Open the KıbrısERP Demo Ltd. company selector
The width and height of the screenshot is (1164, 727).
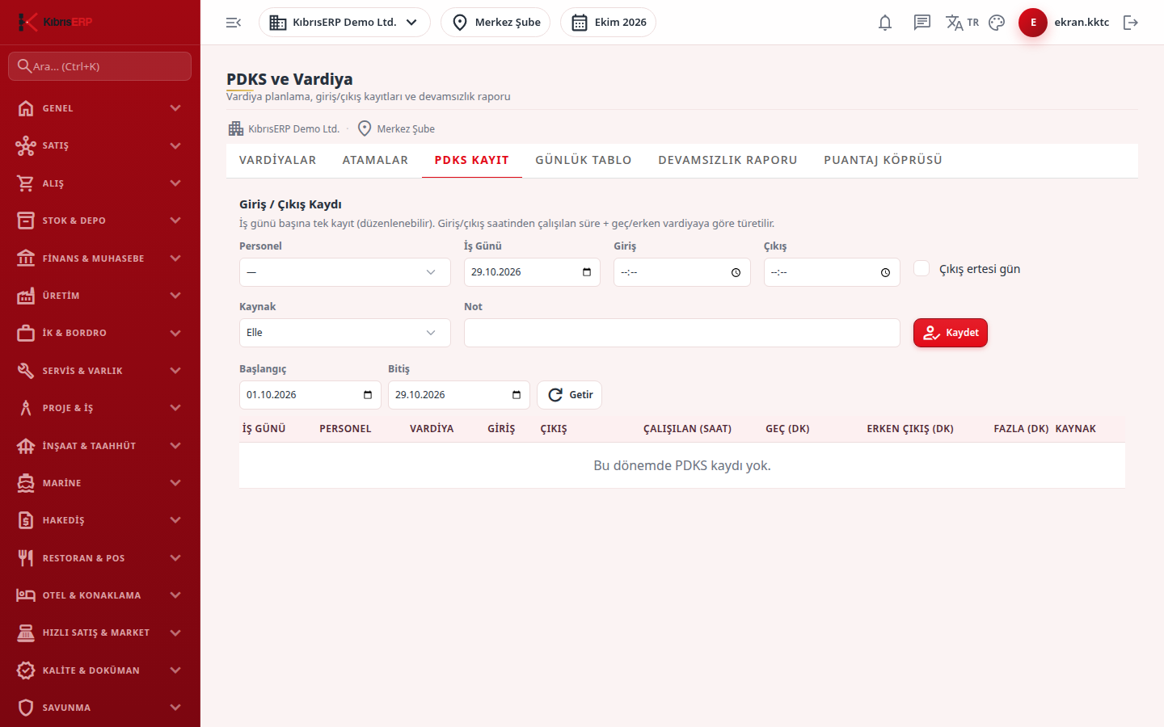(344, 23)
